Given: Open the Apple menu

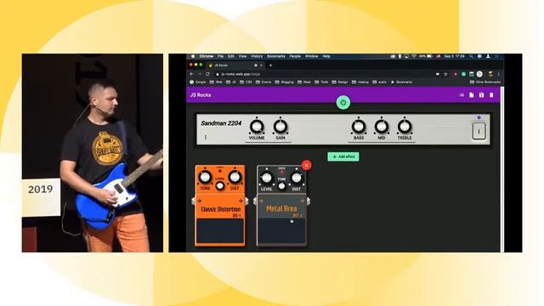Looking at the screenshot, I should [193, 56].
